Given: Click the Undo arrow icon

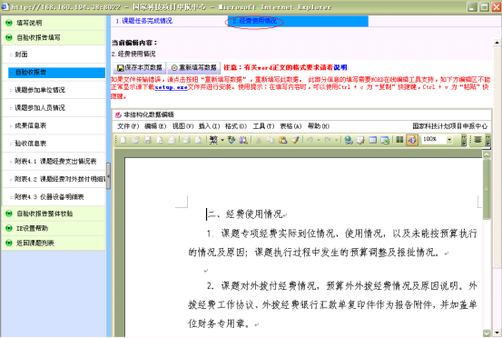Looking at the screenshot, I should (310, 140).
